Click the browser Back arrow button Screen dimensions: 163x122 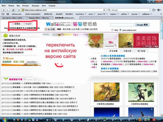4,10
